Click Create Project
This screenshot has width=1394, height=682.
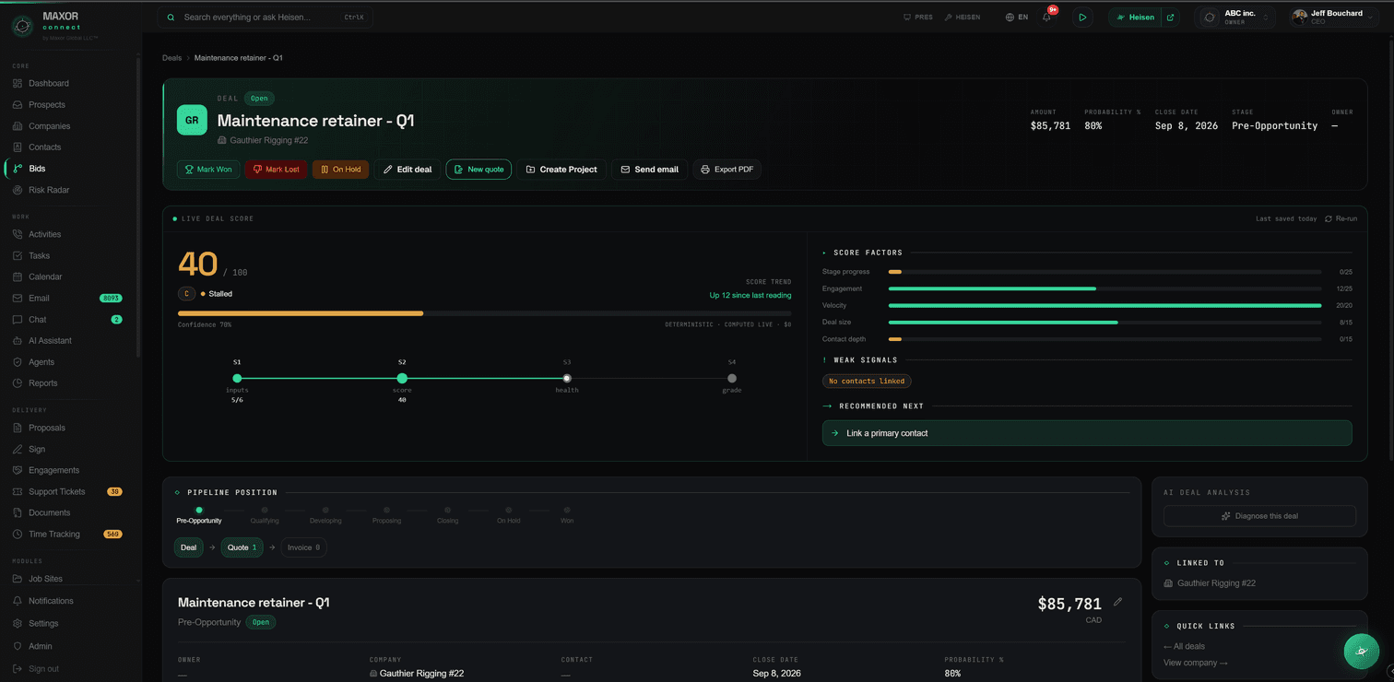click(x=561, y=170)
